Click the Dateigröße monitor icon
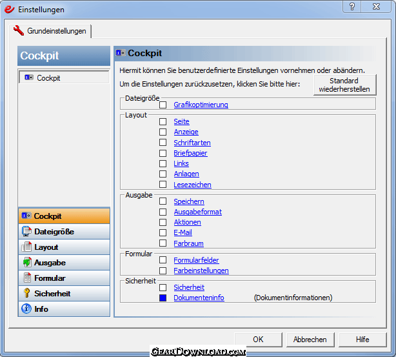The height and width of the screenshot is (357, 396). tap(26, 231)
